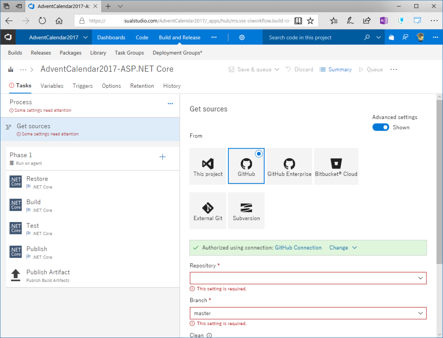Open the user profile avatar
The width and height of the screenshot is (443, 338).
[421, 37]
